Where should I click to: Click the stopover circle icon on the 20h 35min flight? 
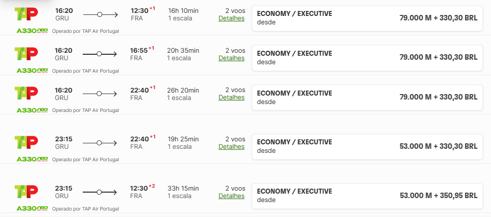point(99,54)
